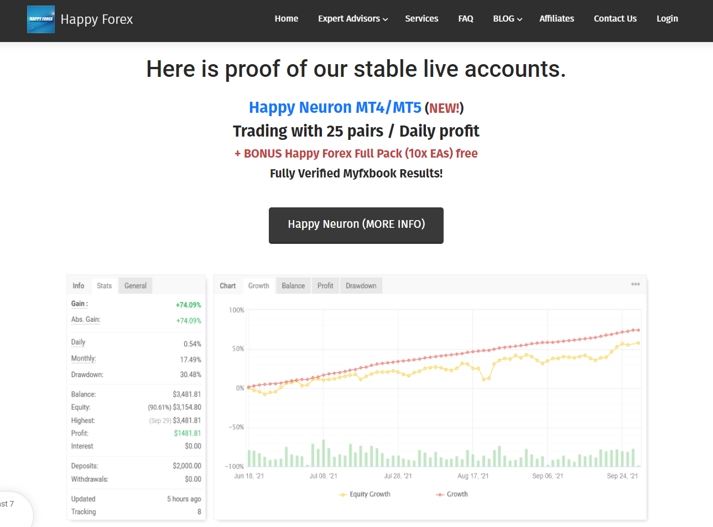Toggle the Growth legend marker
This screenshot has height=527, width=713.
tap(440, 494)
